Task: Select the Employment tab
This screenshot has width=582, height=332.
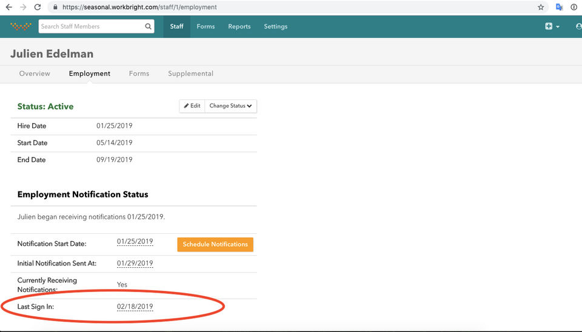Action: point(90,73)
